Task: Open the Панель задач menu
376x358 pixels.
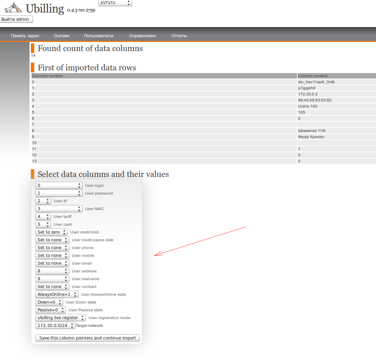Action: tap(25, 36)
